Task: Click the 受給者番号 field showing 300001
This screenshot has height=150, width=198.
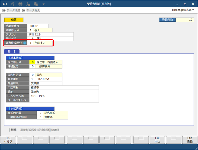Action: point(38,26)
